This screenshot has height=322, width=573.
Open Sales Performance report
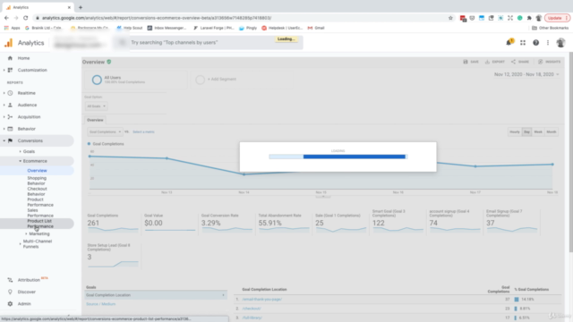click(x=39, y=213)
